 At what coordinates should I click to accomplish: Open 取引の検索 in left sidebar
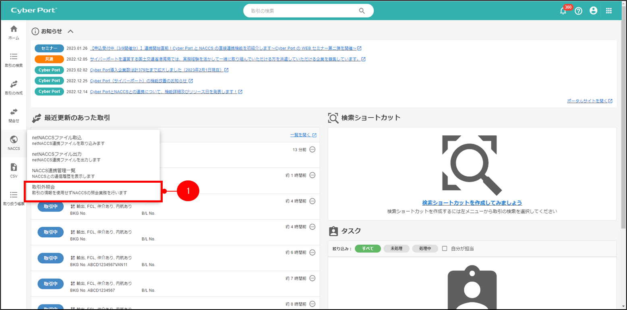click(x=14, y=60)
